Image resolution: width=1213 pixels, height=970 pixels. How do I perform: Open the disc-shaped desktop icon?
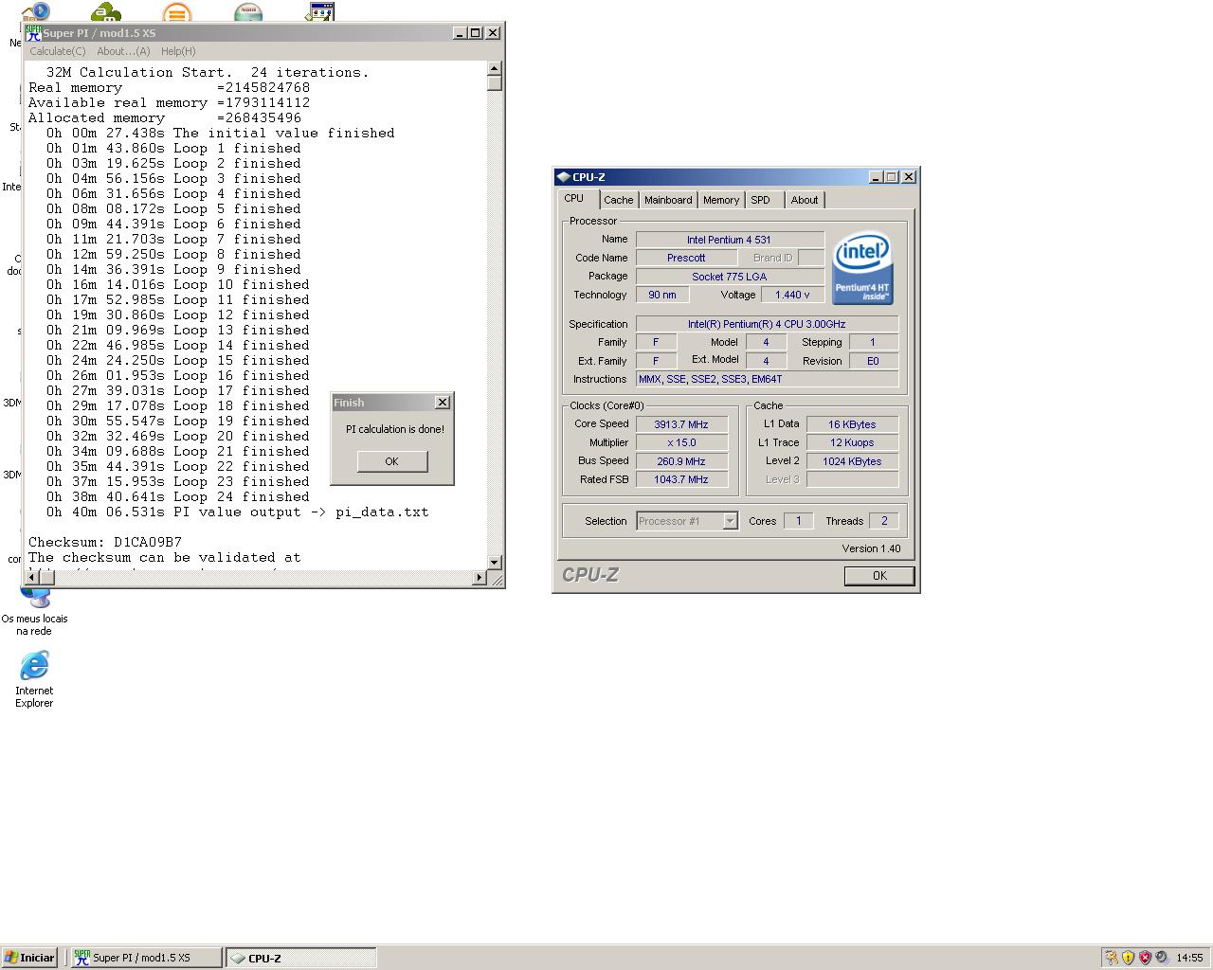point(248,12)
